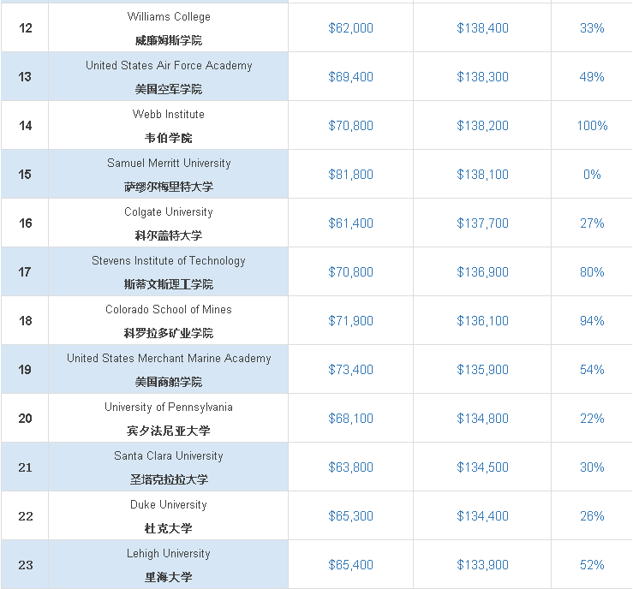This screenshot has width=633, height=589.
Task: Select Duke University name
Action: [x=169, y=505]
